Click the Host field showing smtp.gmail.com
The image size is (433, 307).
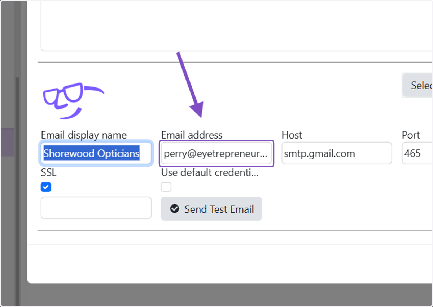(337, 153)
